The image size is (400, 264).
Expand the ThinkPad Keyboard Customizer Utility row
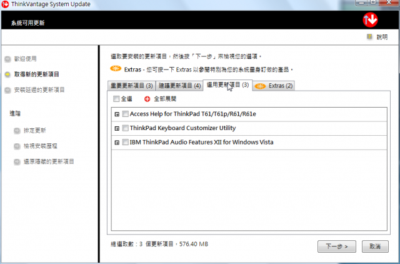click(x=117, y=128)
